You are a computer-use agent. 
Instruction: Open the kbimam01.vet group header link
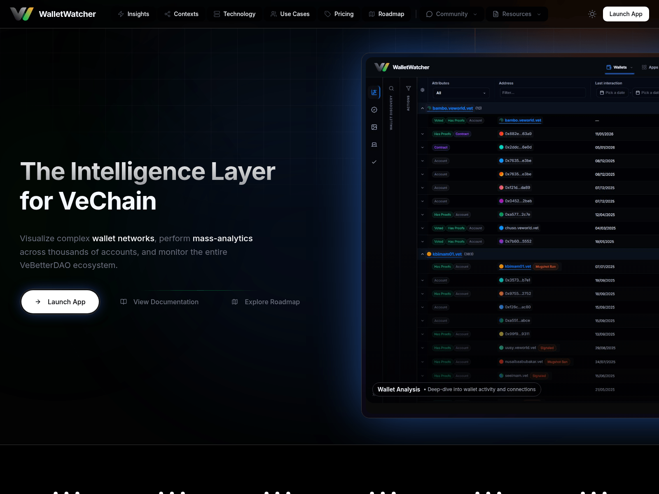[447, 254]
